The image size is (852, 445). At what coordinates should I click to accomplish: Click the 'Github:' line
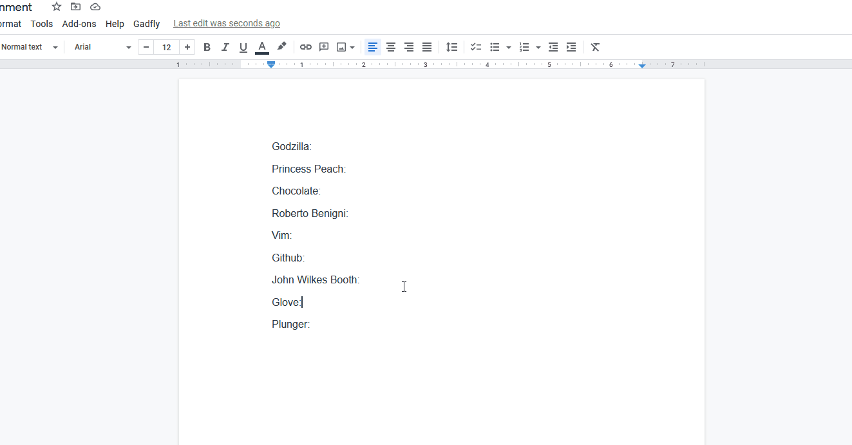pyautogui.click(x=289, y=258)
